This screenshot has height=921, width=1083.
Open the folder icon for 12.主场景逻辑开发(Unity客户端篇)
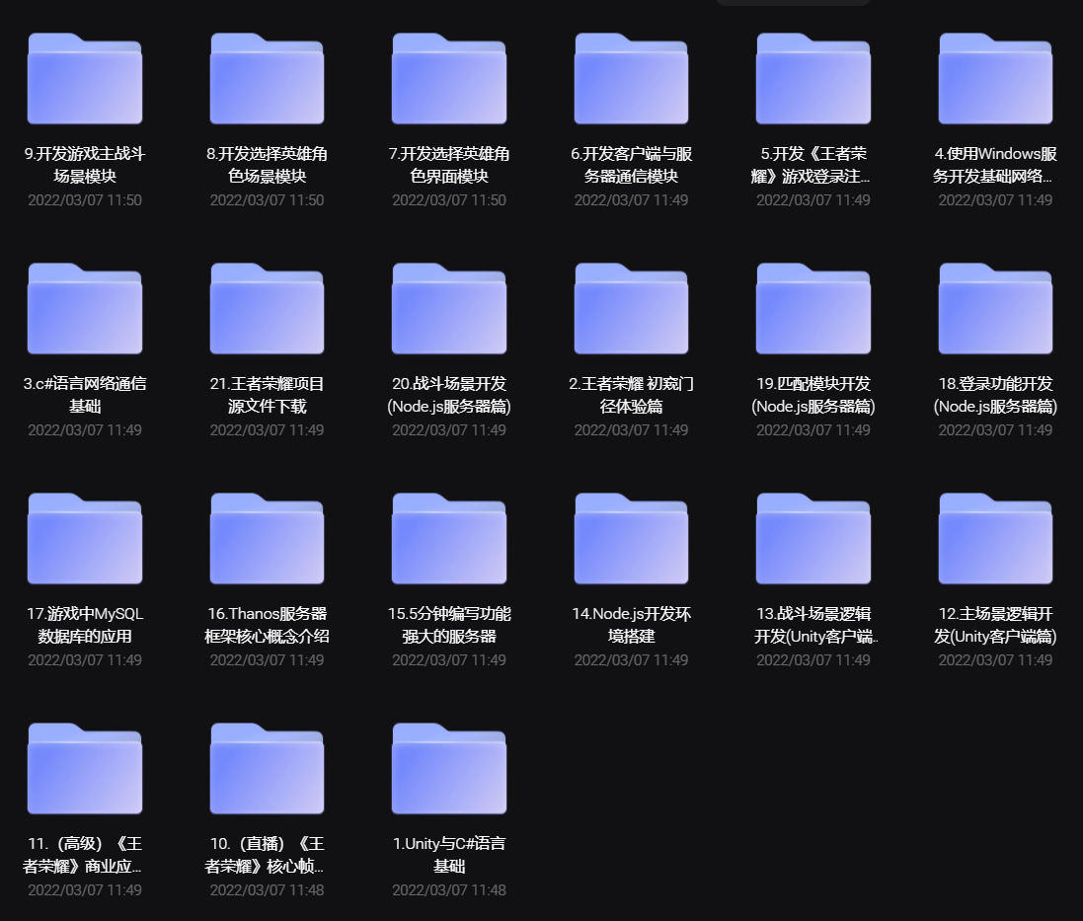tap(995, 539)
